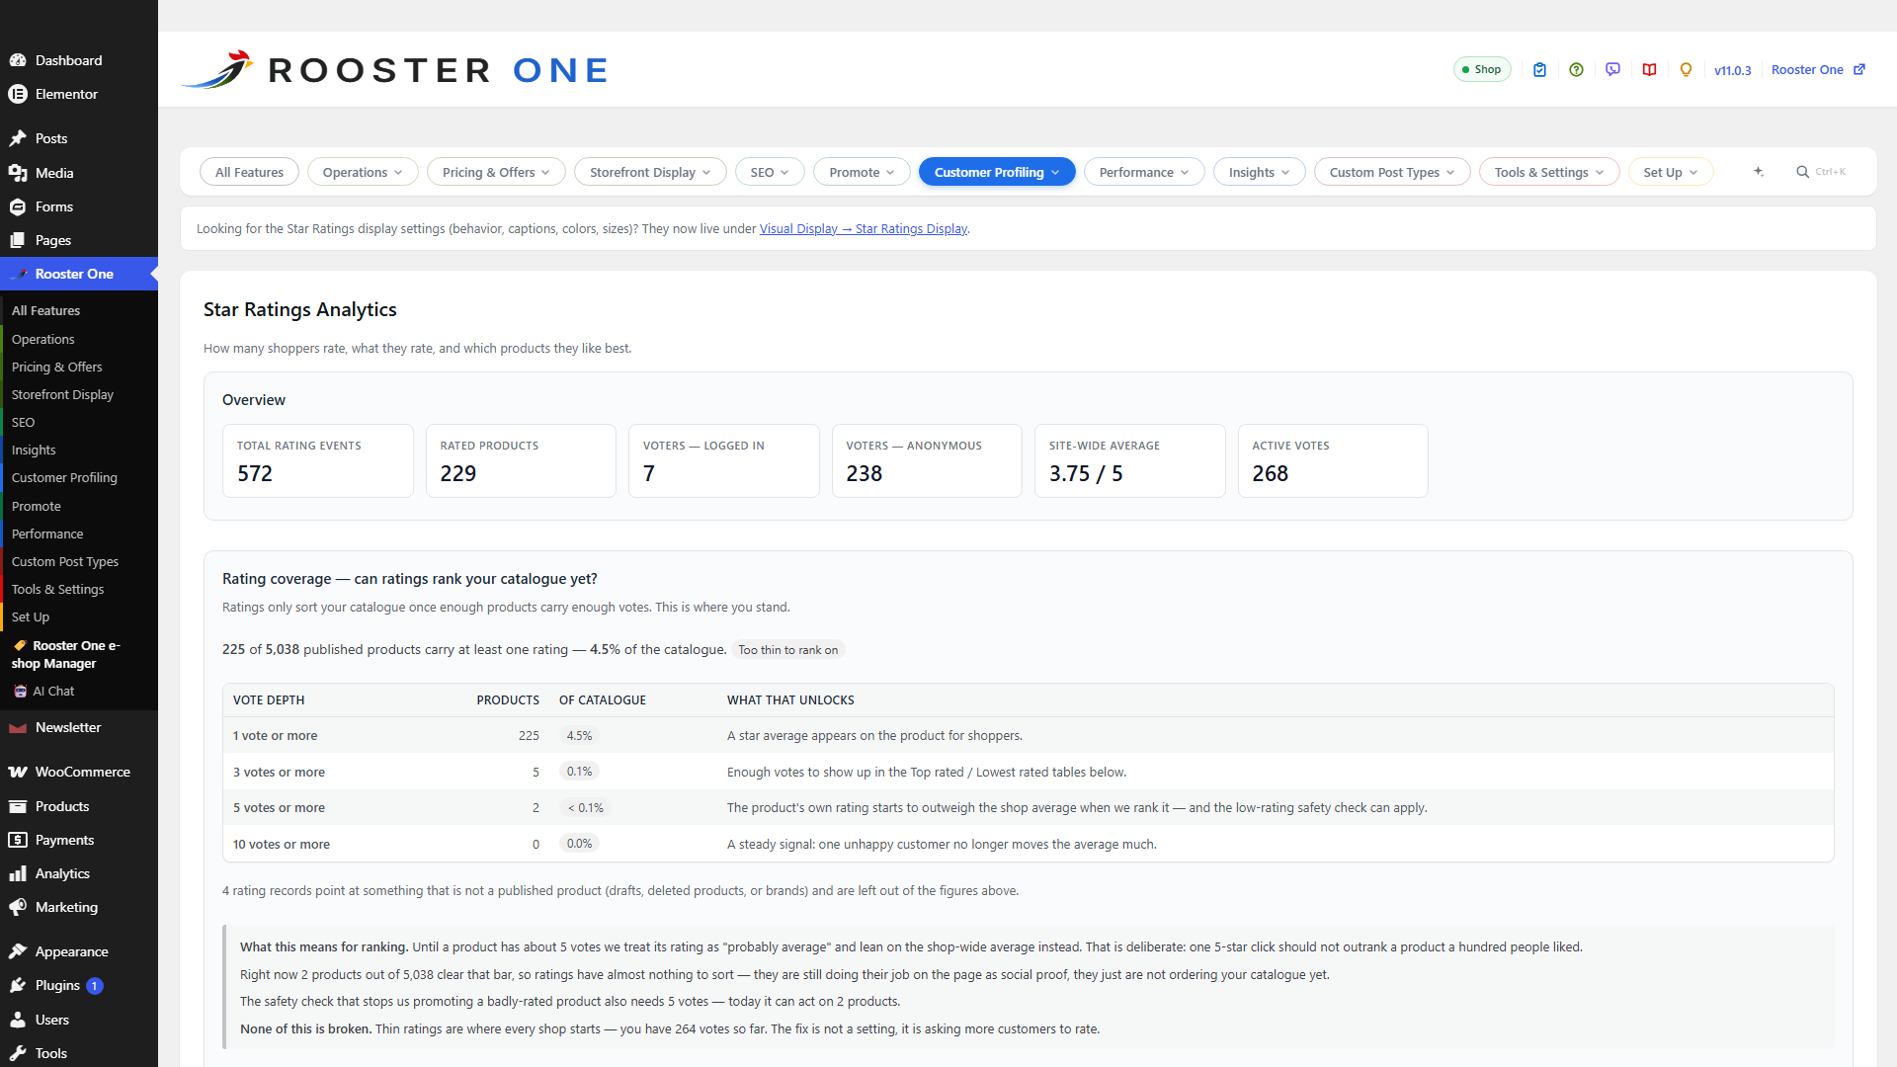Open Insights in the Rooster One submenu
Image resolution: width=1897 pixels, height=1067 pixels.
[x=34, y=450]
